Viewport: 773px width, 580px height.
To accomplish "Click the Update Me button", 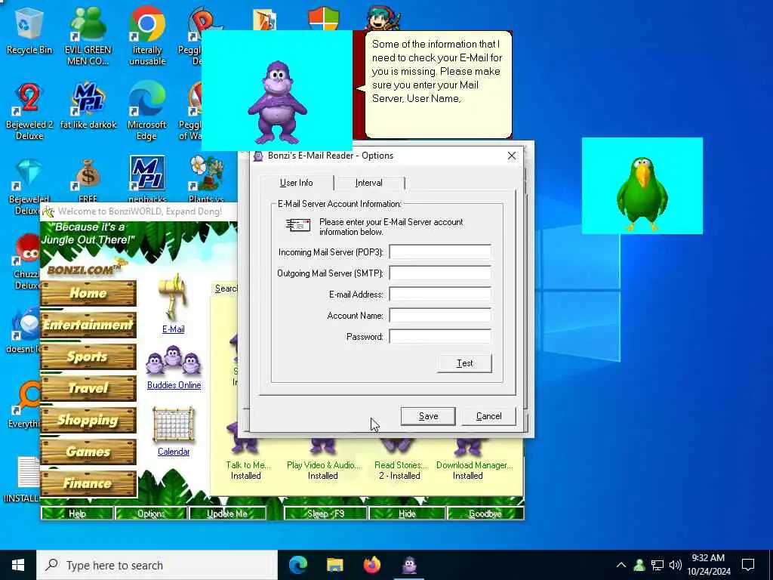I will [x=227, y=514].
